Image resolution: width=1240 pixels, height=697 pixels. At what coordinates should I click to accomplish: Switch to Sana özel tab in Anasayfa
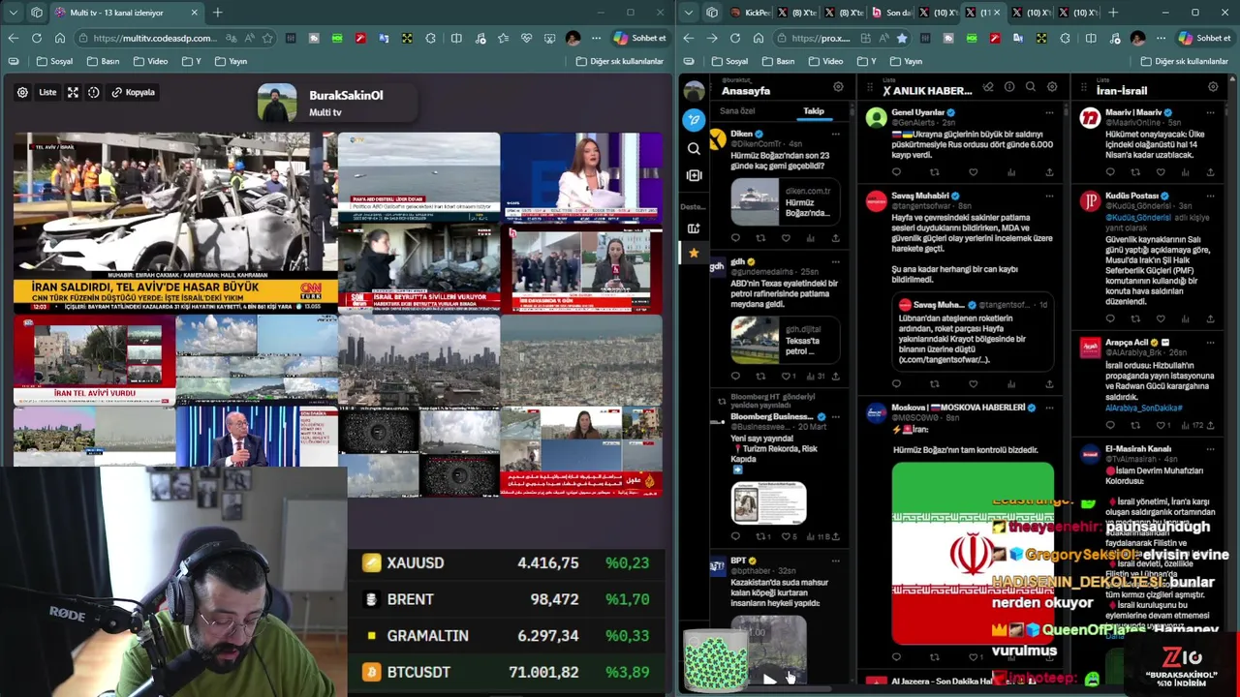click(x=737, y=111)
